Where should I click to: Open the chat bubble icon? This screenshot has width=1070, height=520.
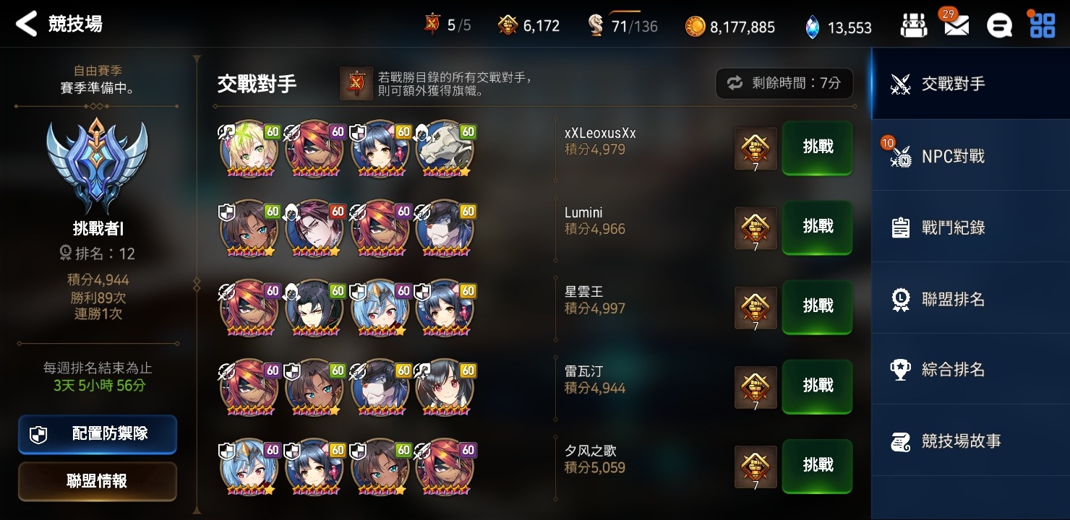[1000, 26]
